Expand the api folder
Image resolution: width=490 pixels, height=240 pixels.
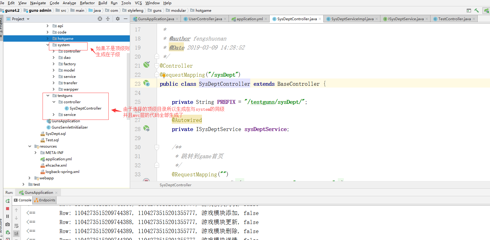[x=48, y=26]
